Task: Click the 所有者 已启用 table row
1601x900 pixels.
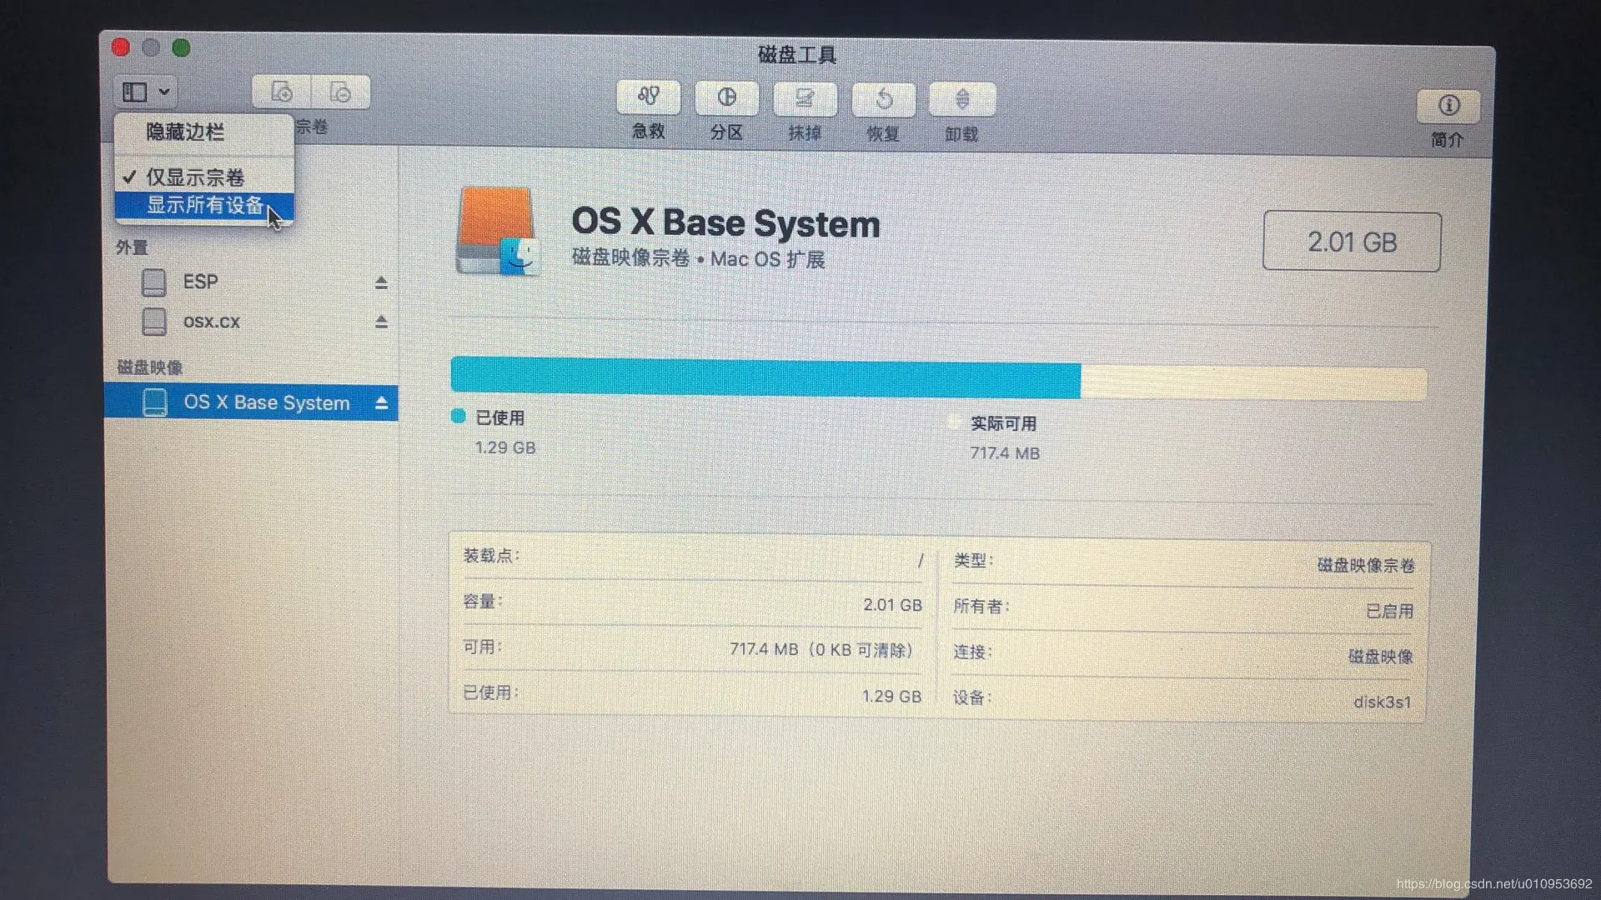Action: [1184, 608]
